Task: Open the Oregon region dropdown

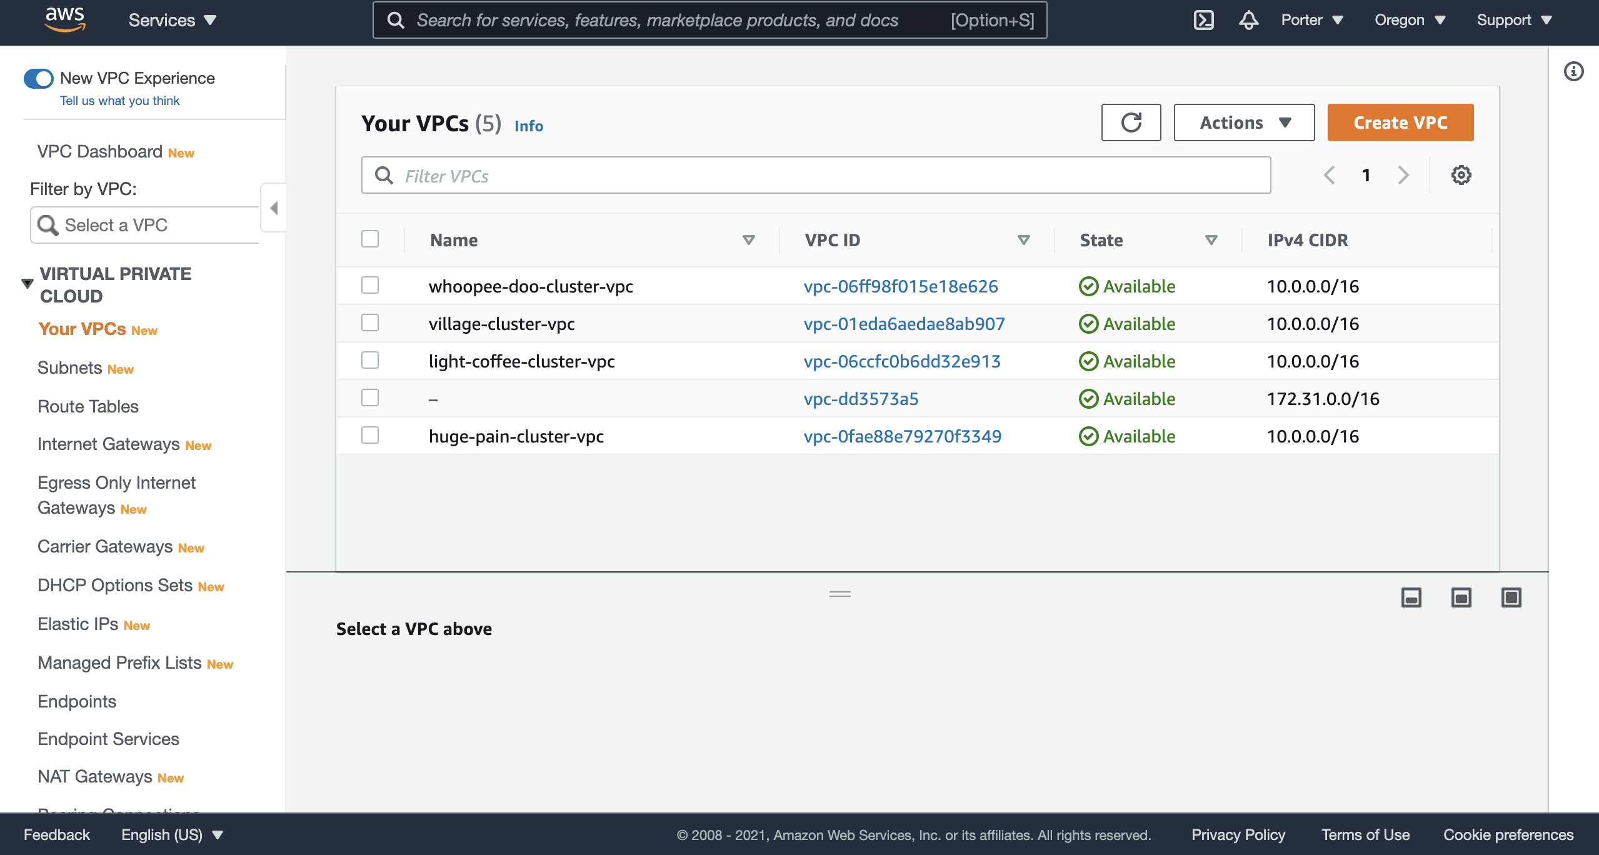Action: click(x=1410, y=20)
